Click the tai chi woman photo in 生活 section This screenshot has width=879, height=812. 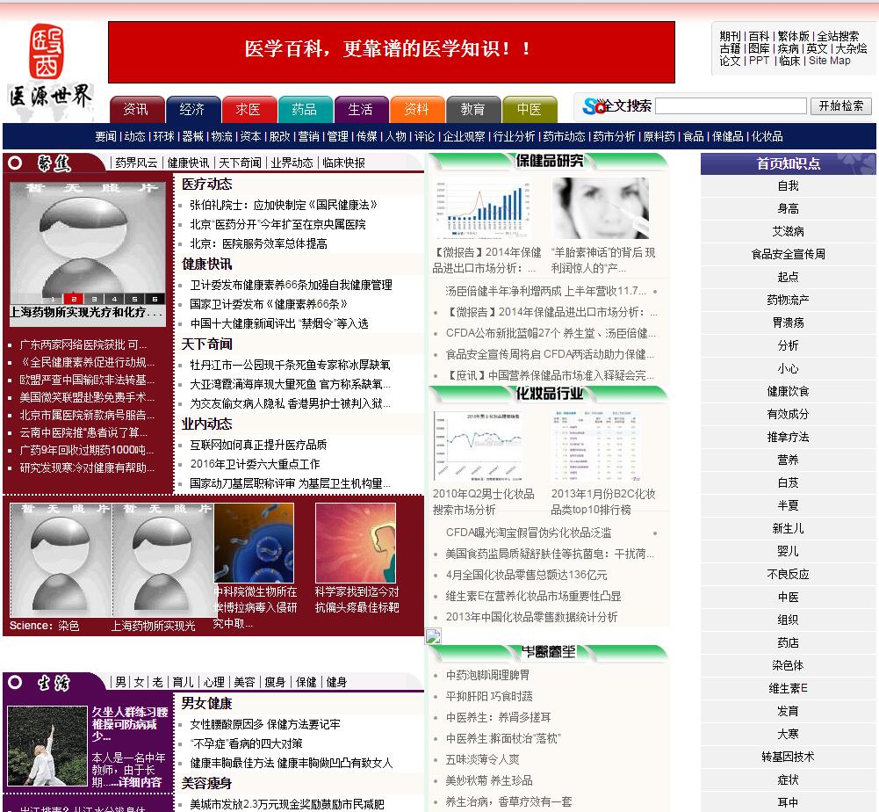coord(47,746)
